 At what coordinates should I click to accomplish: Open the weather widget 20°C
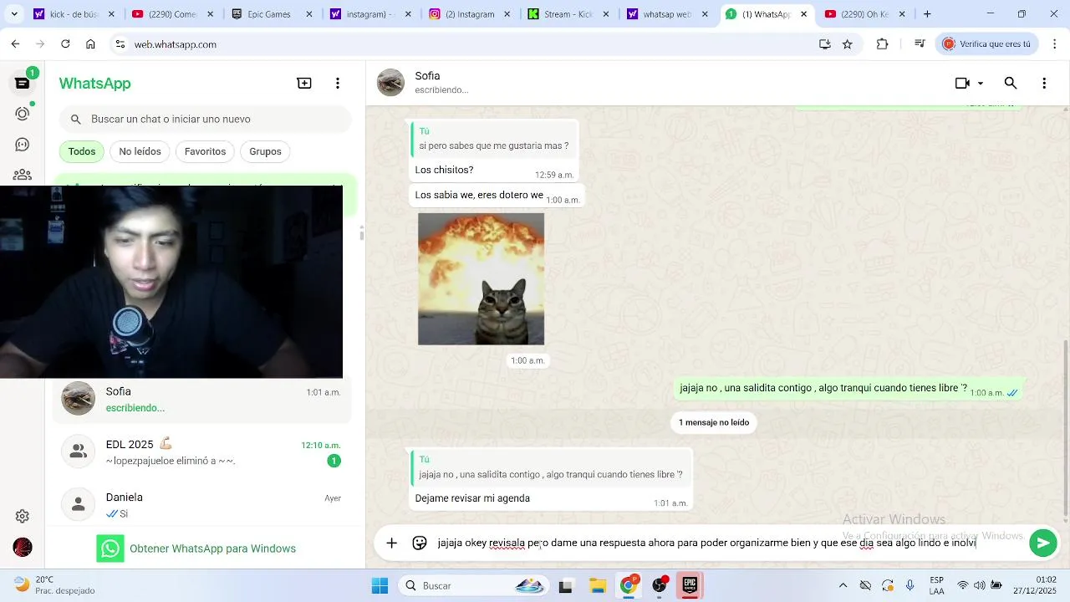[54, 585]
